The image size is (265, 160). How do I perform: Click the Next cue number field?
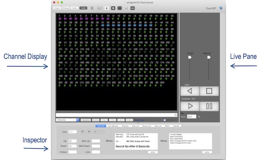click(x=192, y=117)
